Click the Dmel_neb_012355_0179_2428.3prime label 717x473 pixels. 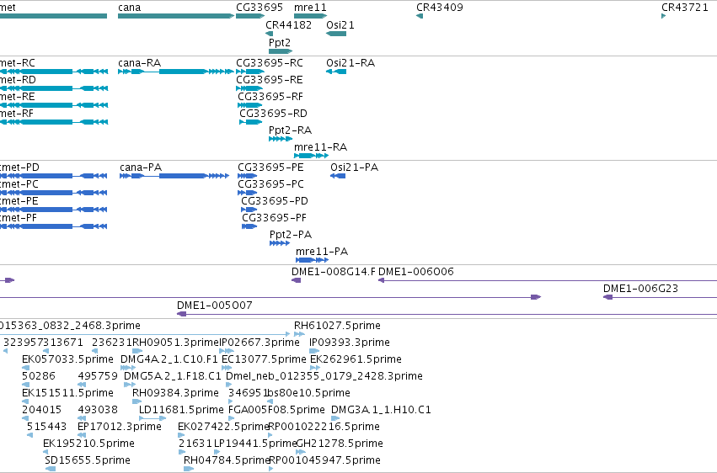(324, 377)
